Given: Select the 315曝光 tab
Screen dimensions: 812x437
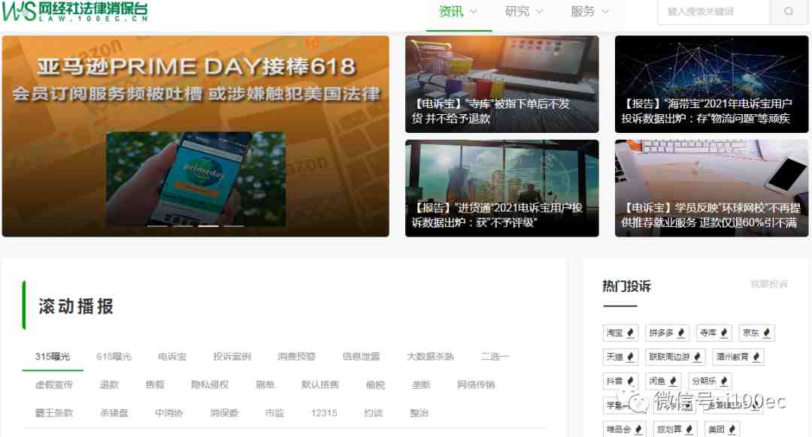Looking at the screenshot, I should pyautogui.click(x=53, y=357).
